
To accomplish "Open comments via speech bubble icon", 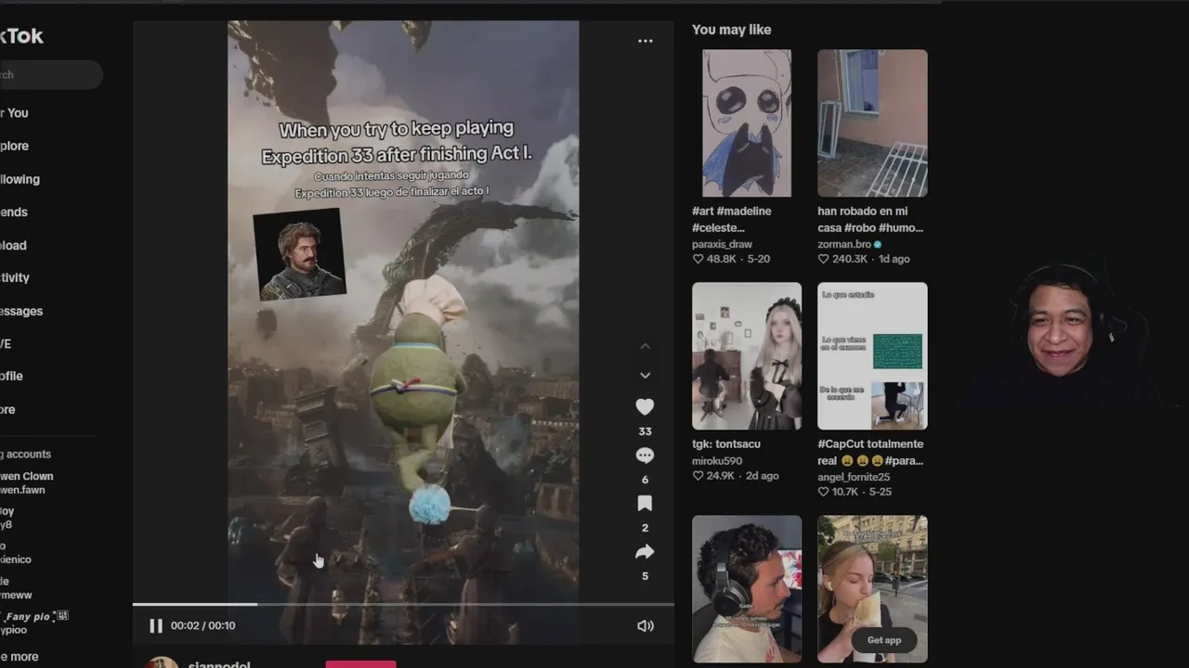I will [645, 456].
